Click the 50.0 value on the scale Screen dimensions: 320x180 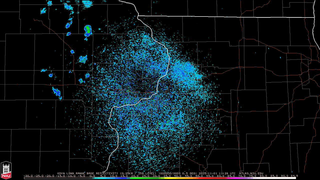[x=199, y=176]
